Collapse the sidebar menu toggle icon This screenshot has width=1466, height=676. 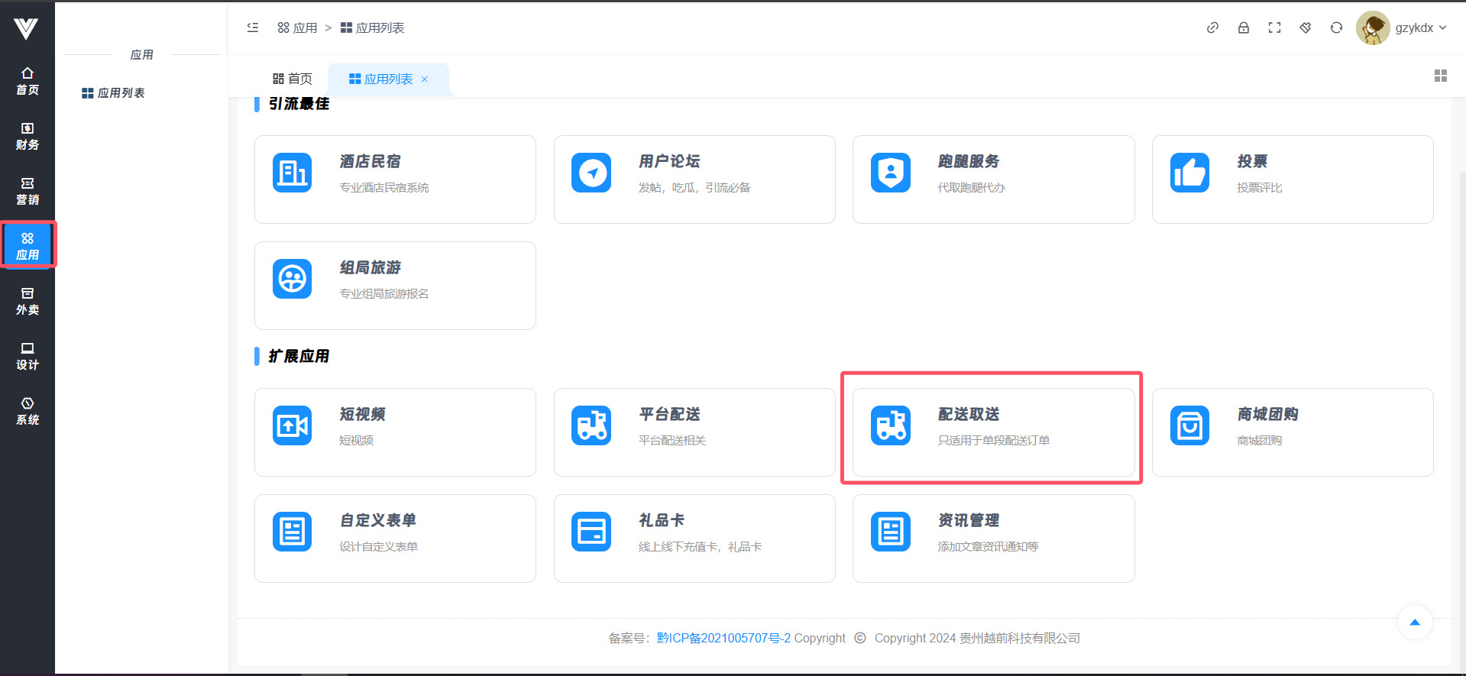click(253, 28)
